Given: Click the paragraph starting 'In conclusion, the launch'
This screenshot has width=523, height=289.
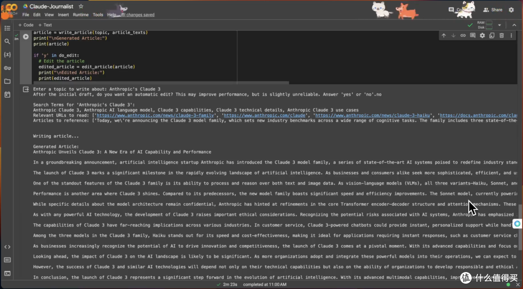Looking at the screenshot, I should 275,277.
